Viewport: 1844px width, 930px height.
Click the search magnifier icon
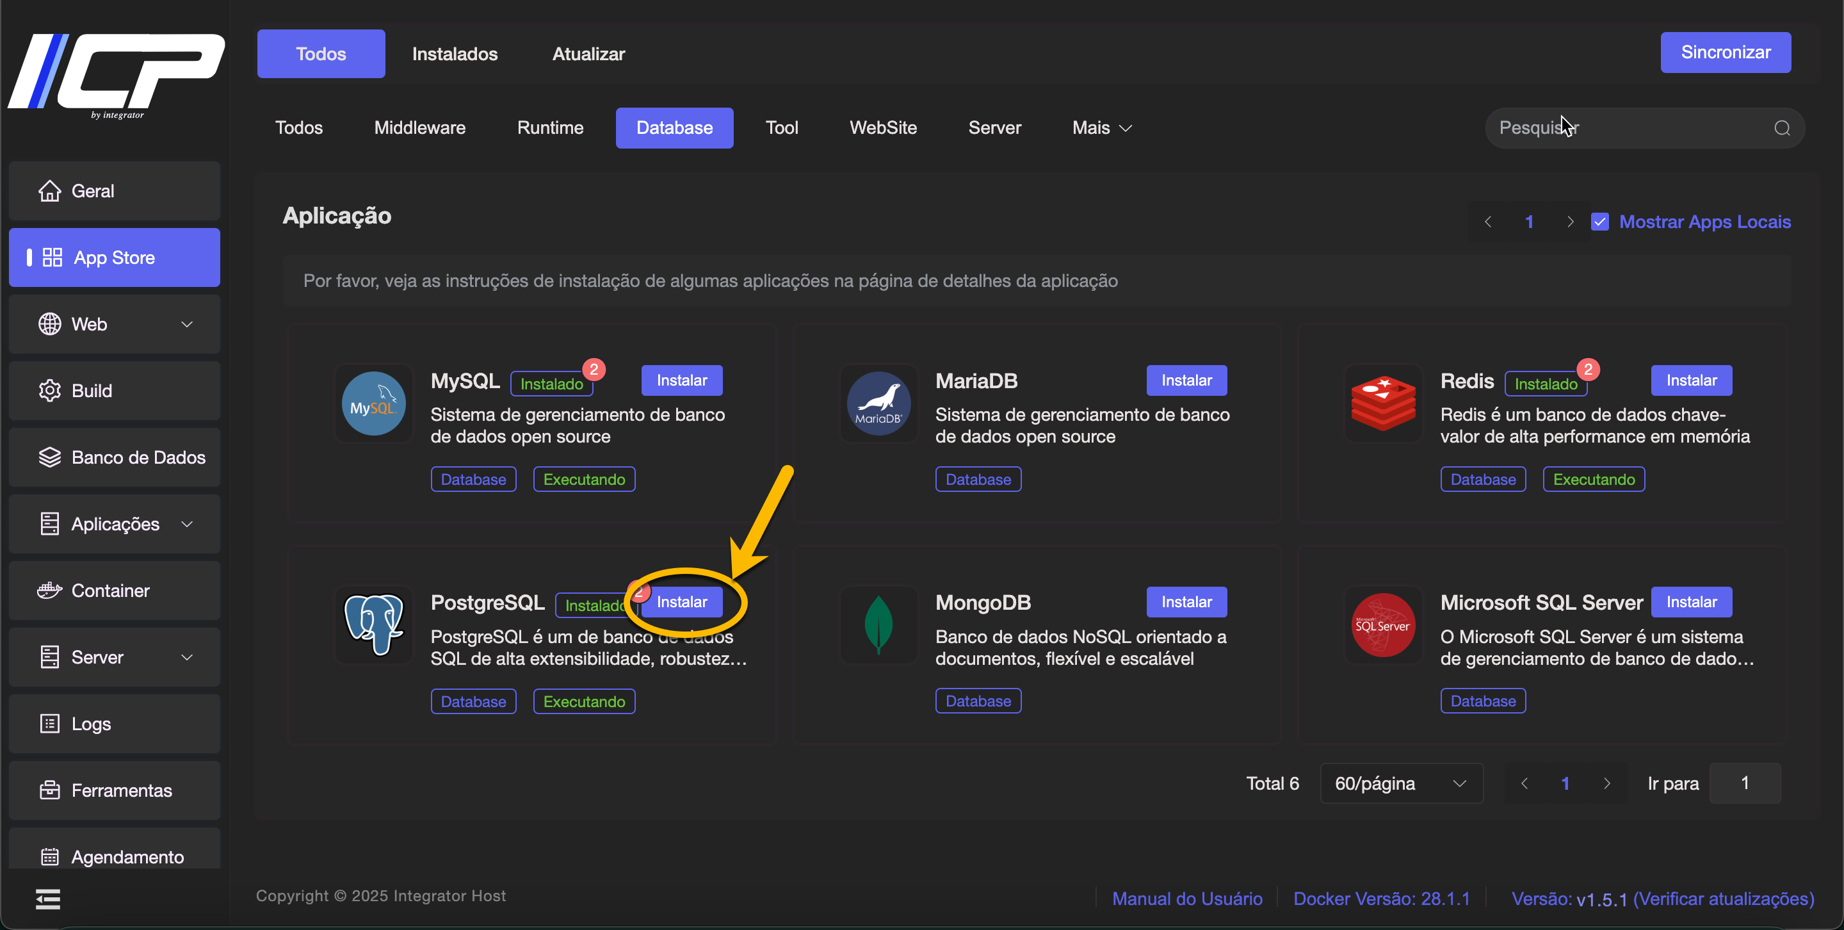1781,128
